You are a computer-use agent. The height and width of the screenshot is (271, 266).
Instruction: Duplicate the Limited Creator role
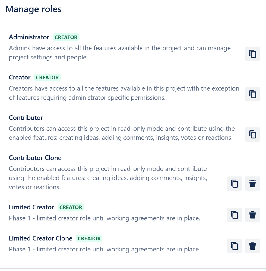[234, 215]
